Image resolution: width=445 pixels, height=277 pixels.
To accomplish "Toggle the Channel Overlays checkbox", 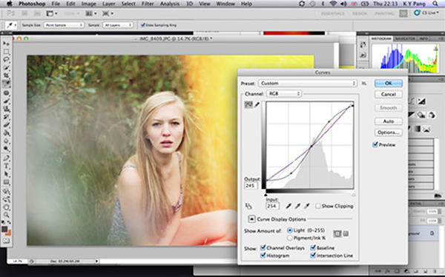I will pyautogui.click(x=263, y=248).
